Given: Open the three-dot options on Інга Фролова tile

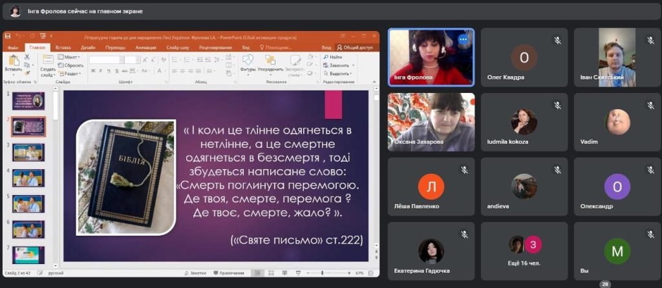Looking at the screenshot, I should point(463,39).
